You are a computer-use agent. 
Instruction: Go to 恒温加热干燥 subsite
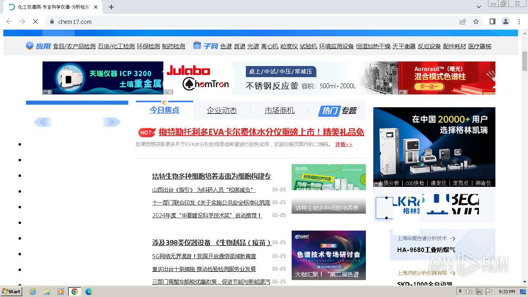pos(373,46)
